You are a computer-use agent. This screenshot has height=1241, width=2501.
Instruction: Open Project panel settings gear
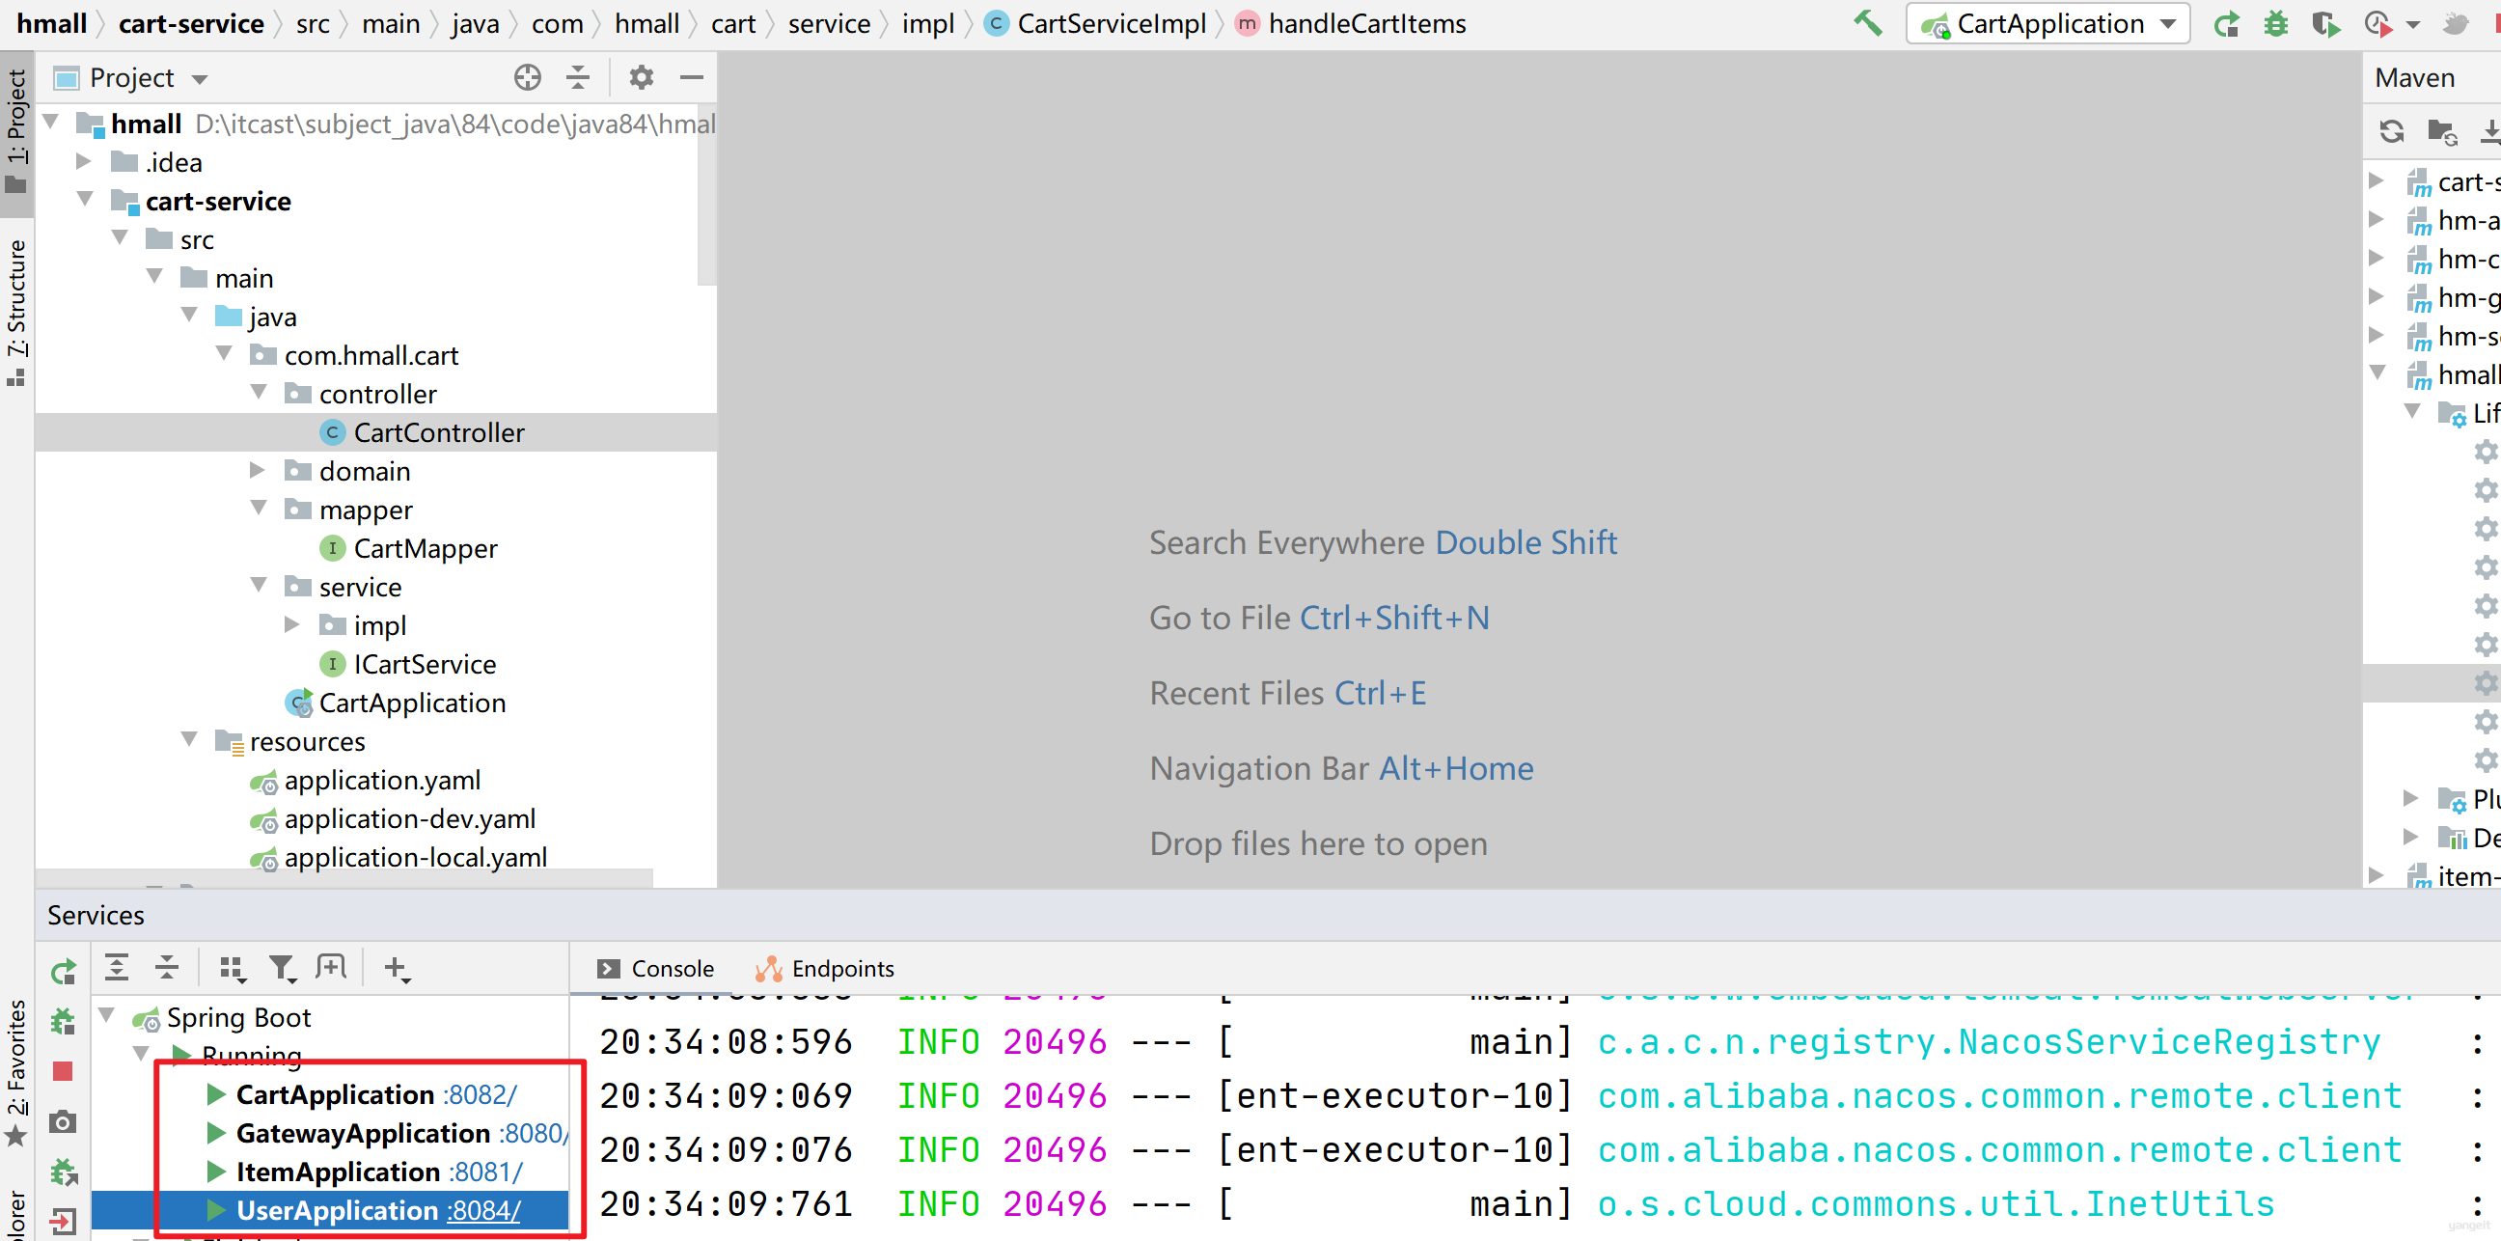pyautogui.click(x=641, y=76)
